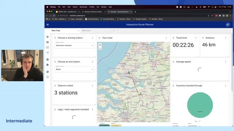Open the Bookmarks menu in menu bar
The height and width of the screenshot is (131, 234).
pos(83,7)
